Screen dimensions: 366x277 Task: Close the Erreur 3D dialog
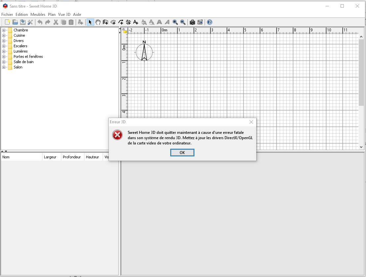point(251,122)
